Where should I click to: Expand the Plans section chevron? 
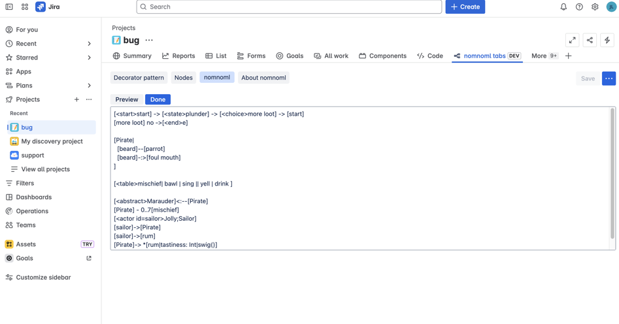coord(89,86)
